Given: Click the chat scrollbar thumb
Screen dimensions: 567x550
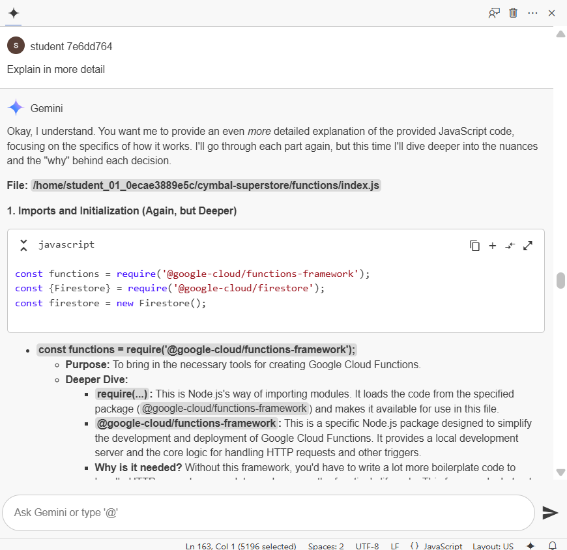Looking at the screenshot, I should tap(560, 281).
